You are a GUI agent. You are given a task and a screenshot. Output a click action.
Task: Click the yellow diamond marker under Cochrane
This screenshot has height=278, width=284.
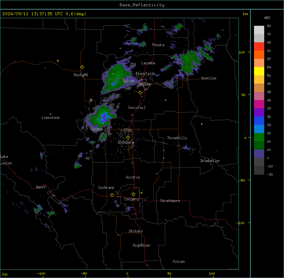[x=112, y=195]
